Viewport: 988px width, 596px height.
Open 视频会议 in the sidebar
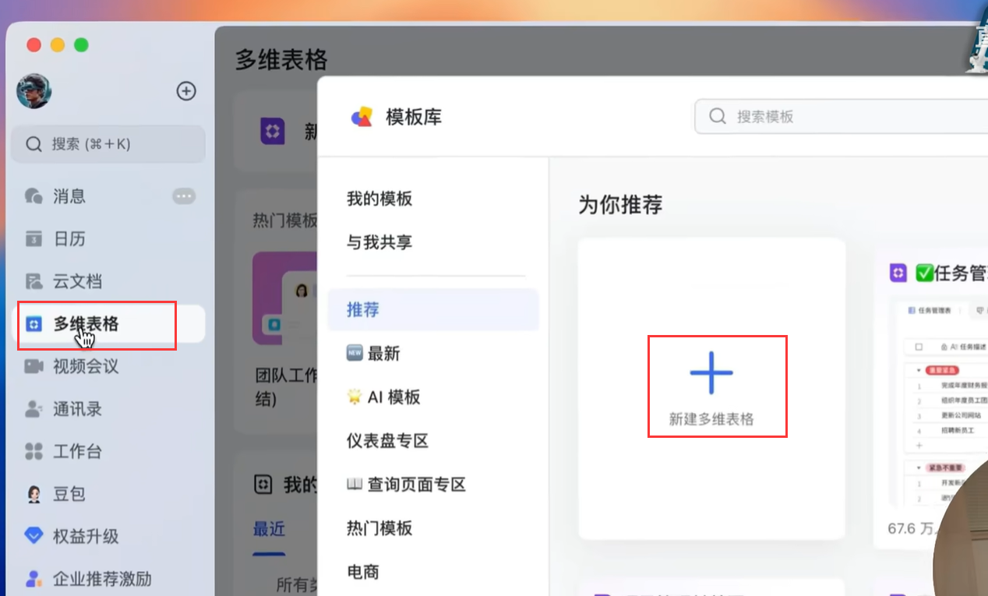[x=108, y=366]
